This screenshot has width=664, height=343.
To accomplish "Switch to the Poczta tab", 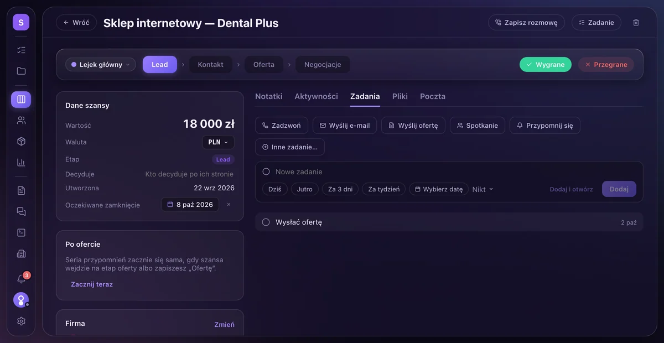I will click(433, 96).
